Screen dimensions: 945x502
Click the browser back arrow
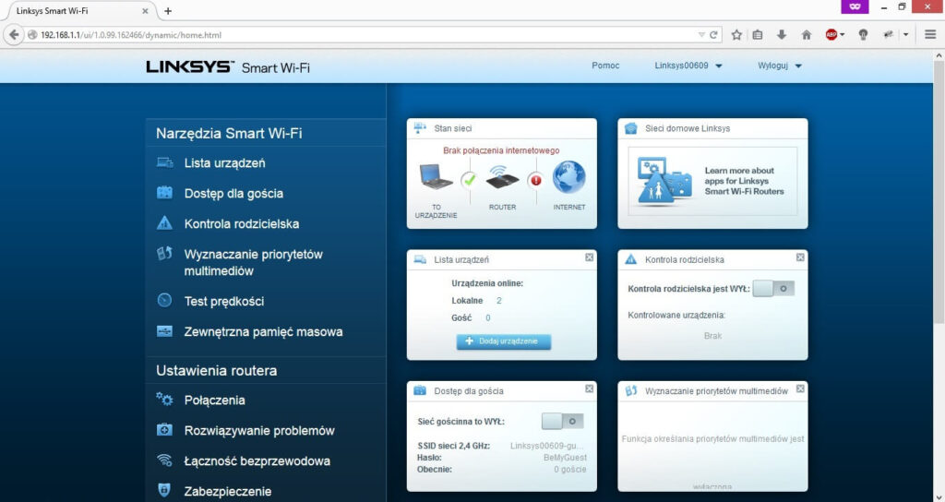pyautogui.click(x=14, y=35)
